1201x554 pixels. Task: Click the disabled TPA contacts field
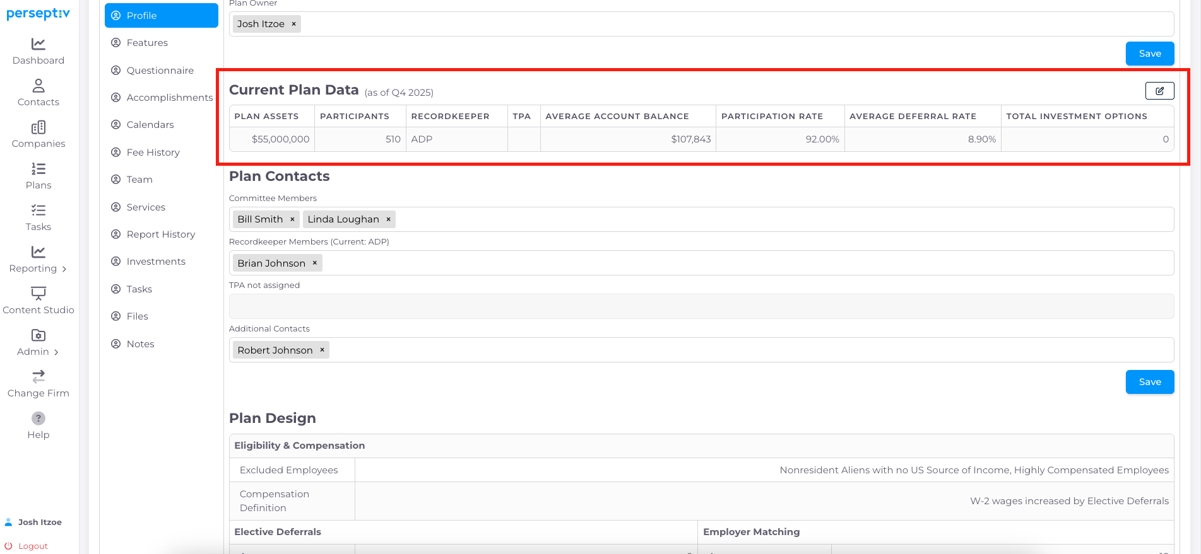pos(701,306)
